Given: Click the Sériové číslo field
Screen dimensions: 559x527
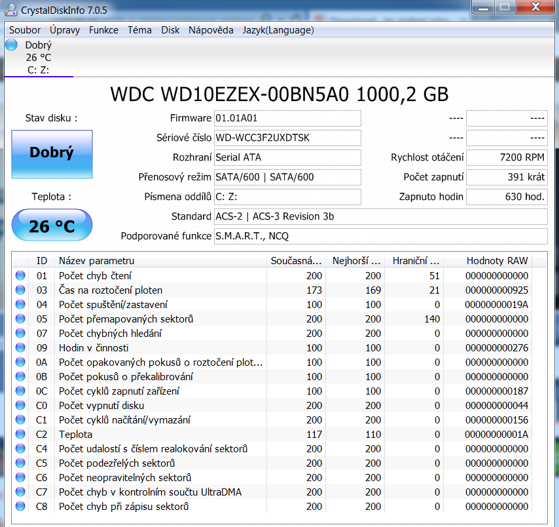Looking at the screenshot, I should coord(287,138).
